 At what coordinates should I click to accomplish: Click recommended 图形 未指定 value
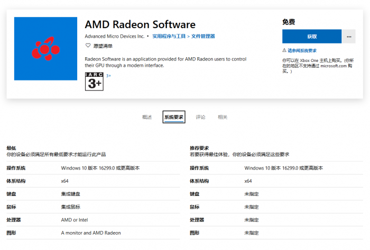(252, 233)
